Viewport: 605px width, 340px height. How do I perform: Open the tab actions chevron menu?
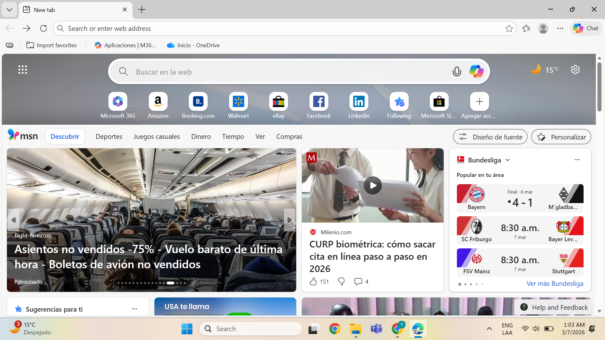point(9,10)
